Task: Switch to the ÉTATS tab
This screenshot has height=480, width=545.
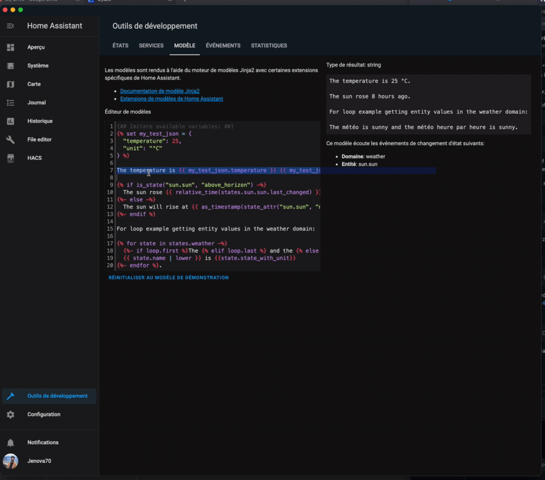Action: (x=120, y=46)
